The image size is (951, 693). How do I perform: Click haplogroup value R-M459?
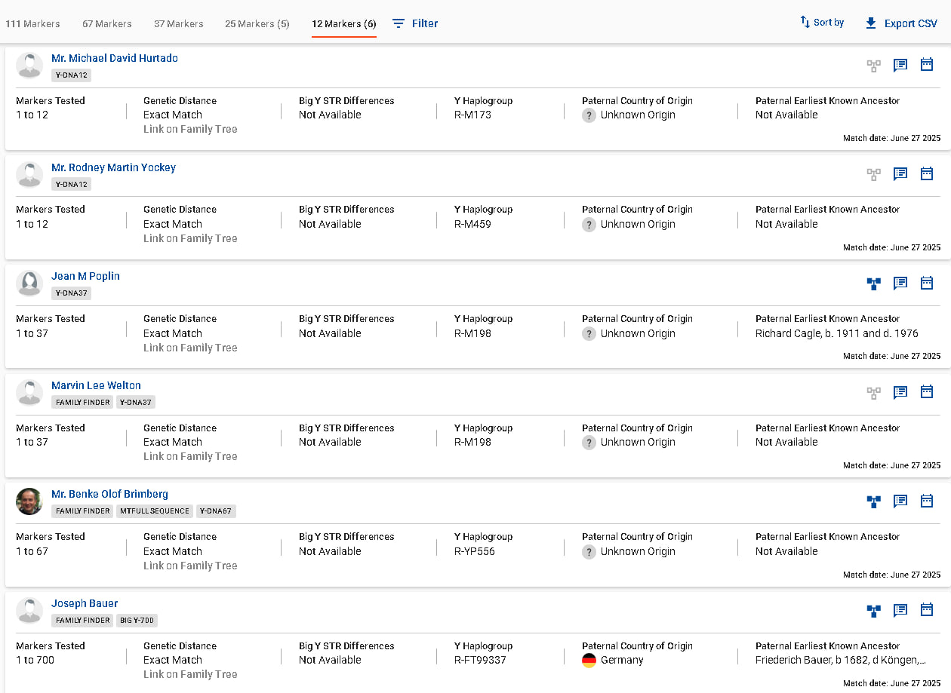472,224
